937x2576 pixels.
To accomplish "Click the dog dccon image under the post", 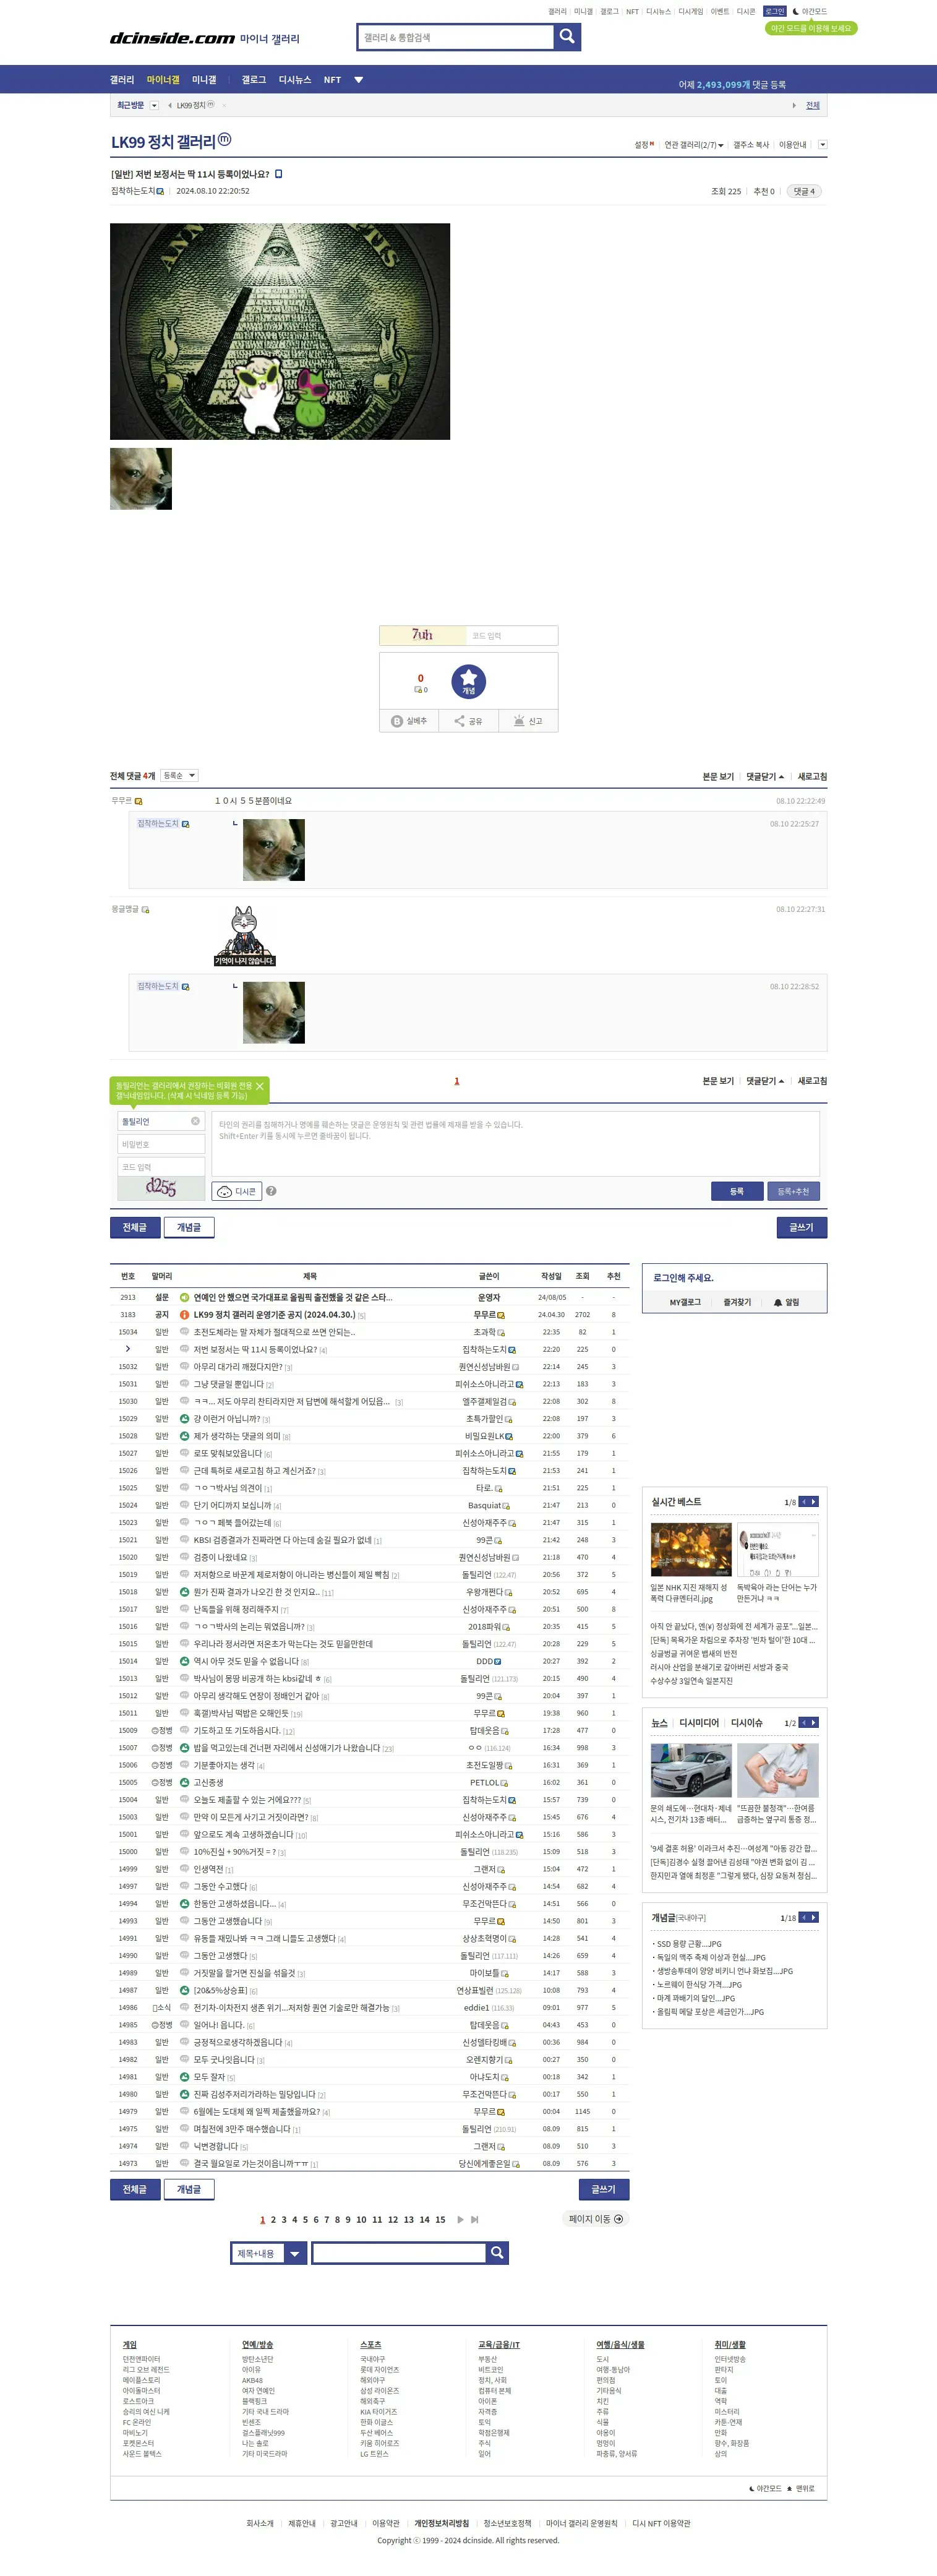I will click(x=141, y=479).
